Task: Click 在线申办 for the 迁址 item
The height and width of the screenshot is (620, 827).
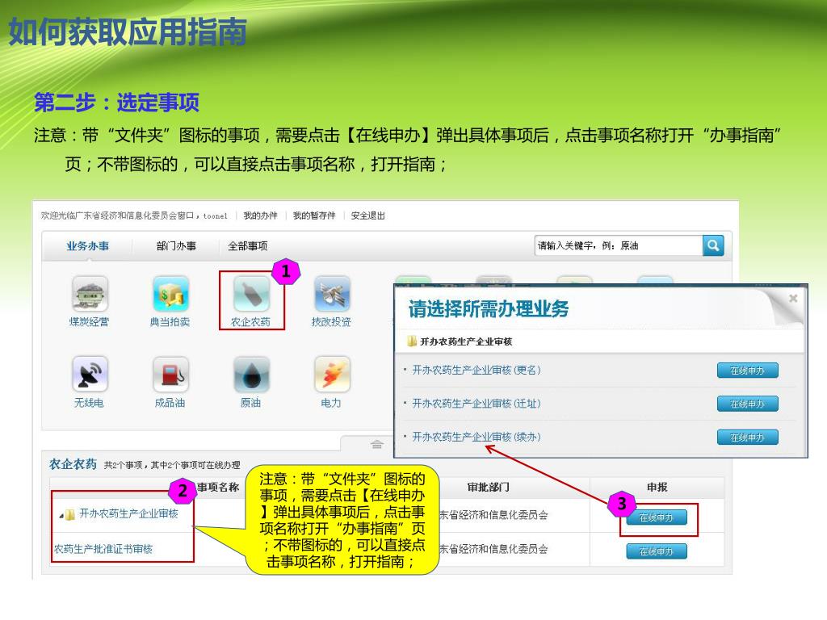Action: point(747,404)
